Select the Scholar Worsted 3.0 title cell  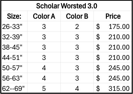(66, 6)
